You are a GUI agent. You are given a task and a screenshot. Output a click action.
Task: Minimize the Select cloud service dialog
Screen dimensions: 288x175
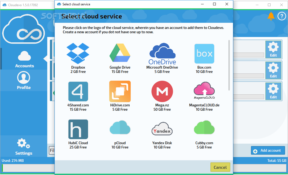tap(202, 4)
